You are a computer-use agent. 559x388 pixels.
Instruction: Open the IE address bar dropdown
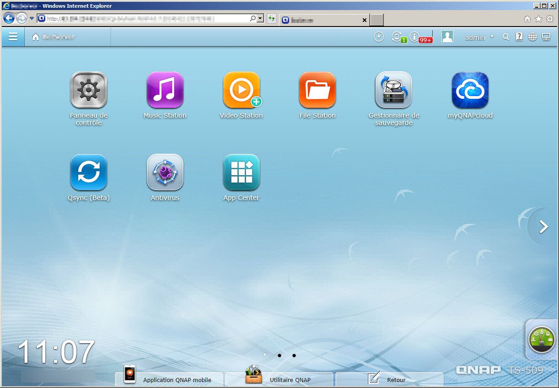click(260, 19)
